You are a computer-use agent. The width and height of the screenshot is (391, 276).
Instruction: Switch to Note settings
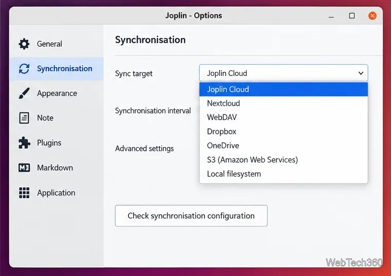[57, 117]
